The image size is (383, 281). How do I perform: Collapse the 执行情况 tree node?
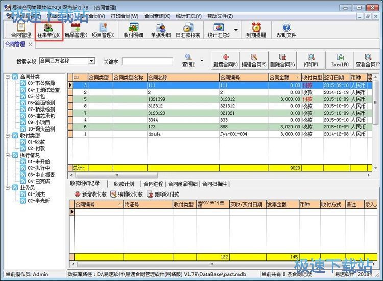8,155
